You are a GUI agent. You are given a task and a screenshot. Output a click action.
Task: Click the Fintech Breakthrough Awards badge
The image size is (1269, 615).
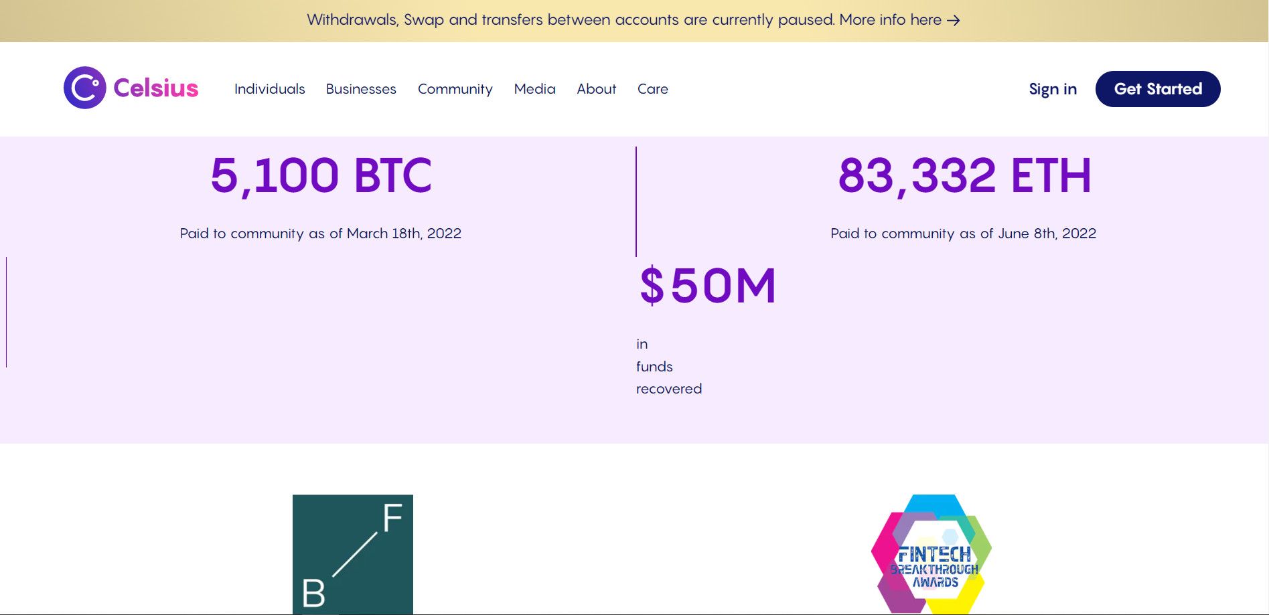[931, 554]
